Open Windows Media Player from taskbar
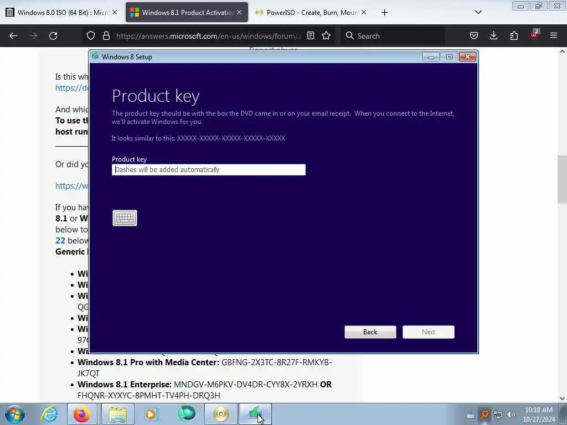The width and height of the screenshot is (567, 425). tap(151, 414)
